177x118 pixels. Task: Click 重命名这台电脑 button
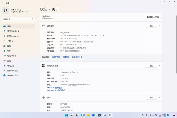153,17
